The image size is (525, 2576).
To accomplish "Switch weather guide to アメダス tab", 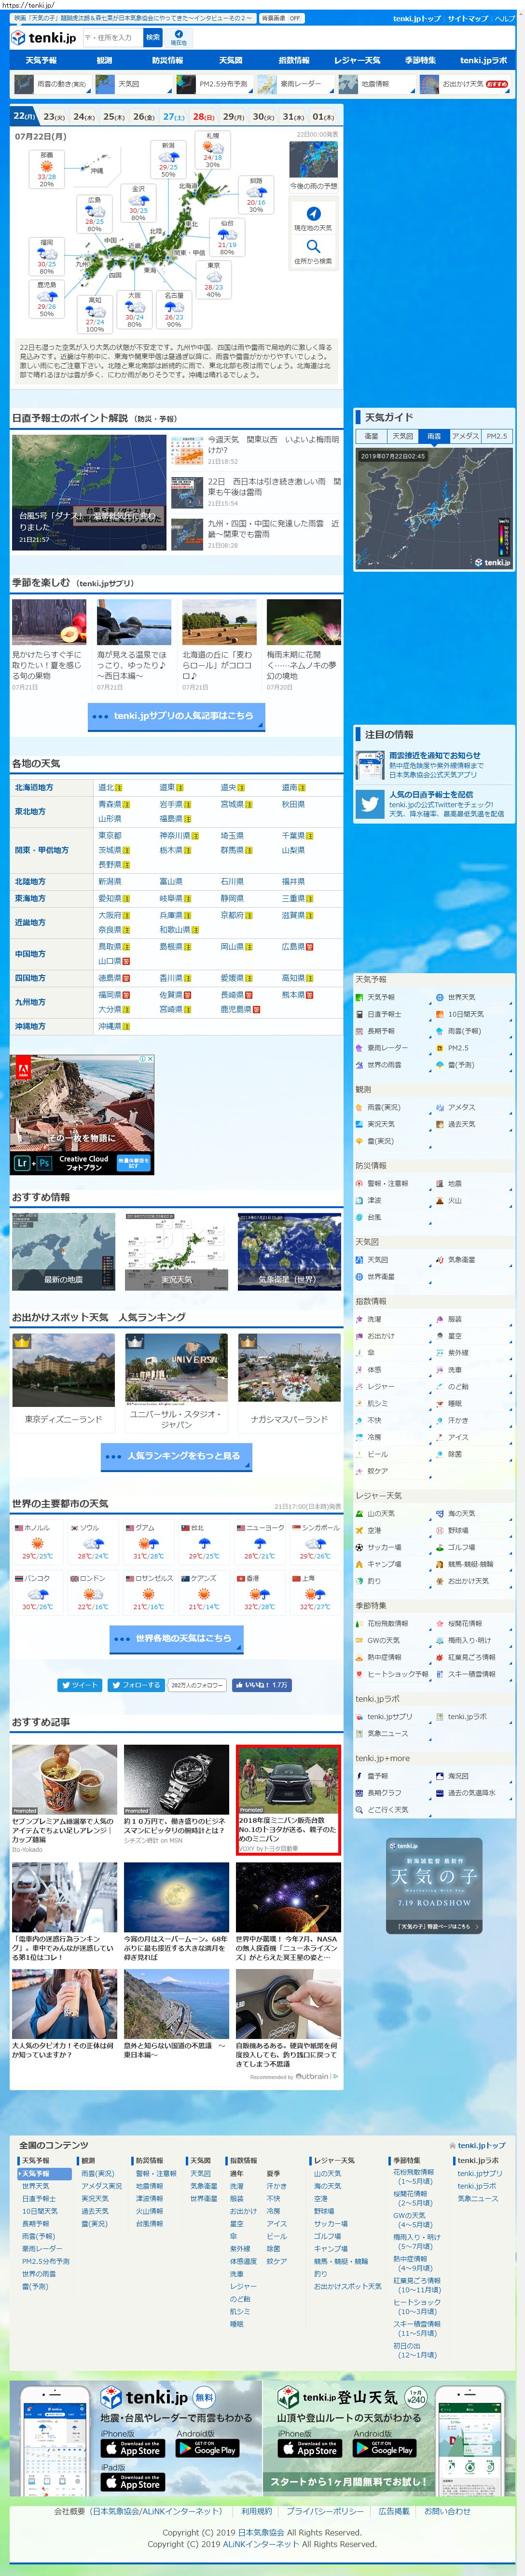I will pyautogui.click(x=464, y=436).
